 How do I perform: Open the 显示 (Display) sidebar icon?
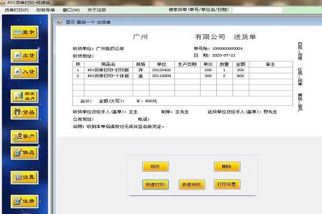coord(25,32)
